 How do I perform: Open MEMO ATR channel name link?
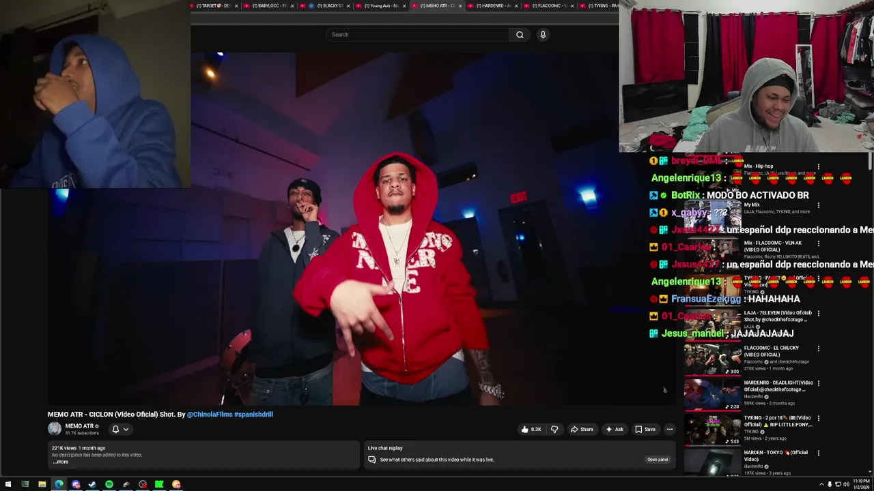pyautogui.click(x=79, y=426)
